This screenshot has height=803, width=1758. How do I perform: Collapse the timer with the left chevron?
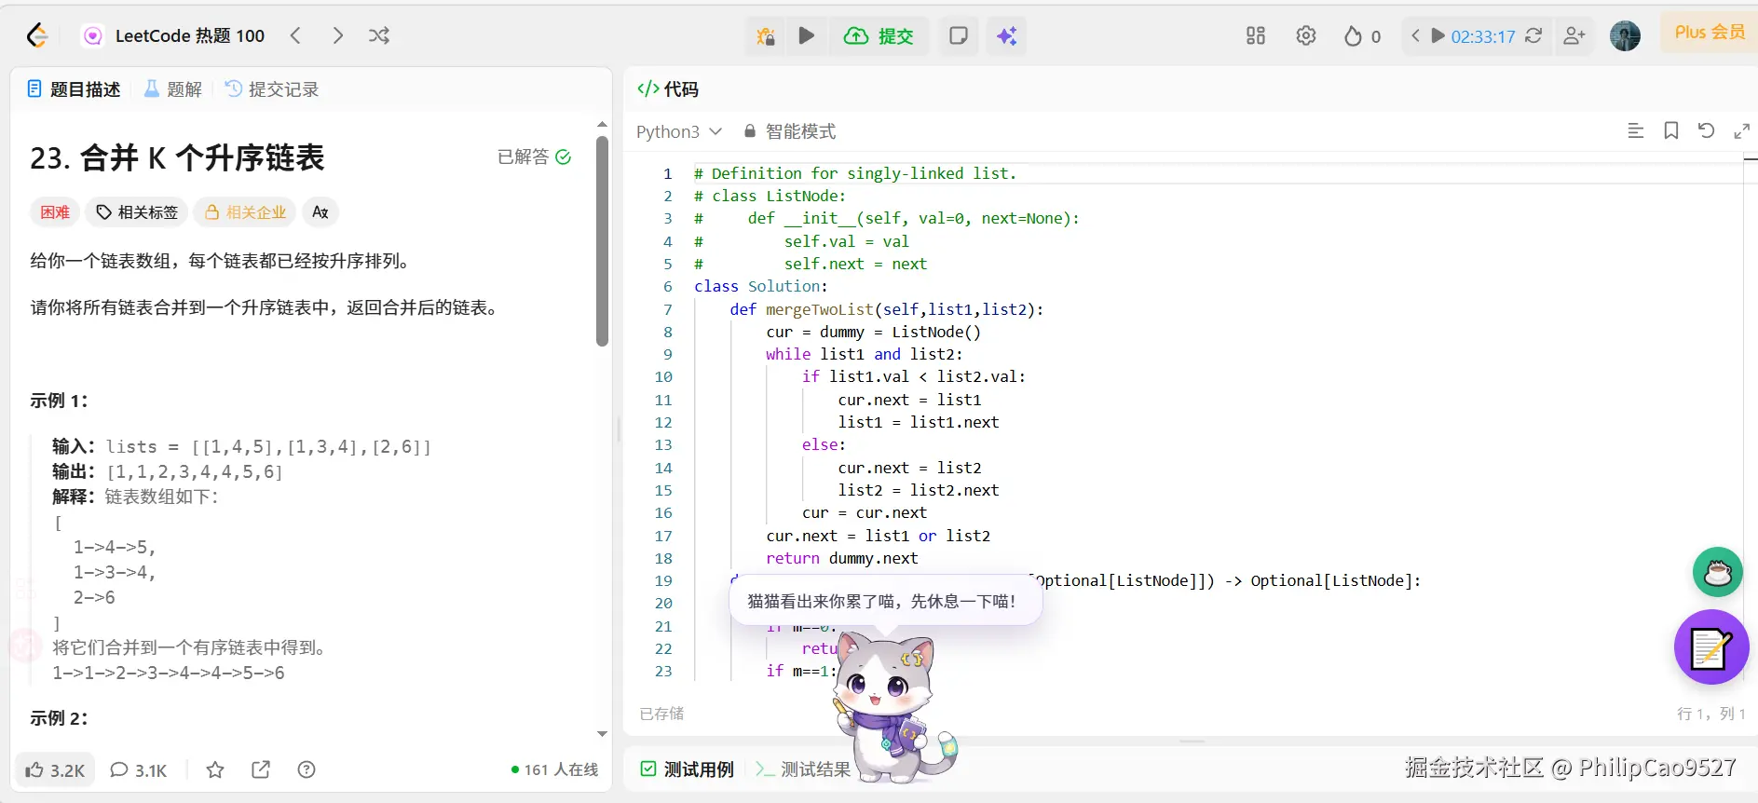(x=1415, y=35)
